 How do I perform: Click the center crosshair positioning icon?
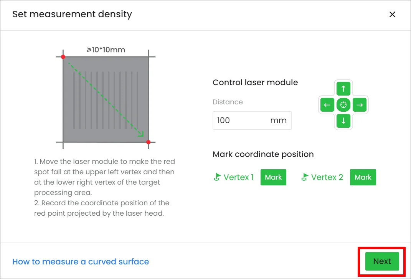coord(343,105)
